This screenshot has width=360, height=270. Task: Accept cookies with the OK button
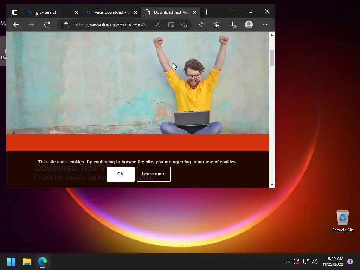(x=121, y=174)
